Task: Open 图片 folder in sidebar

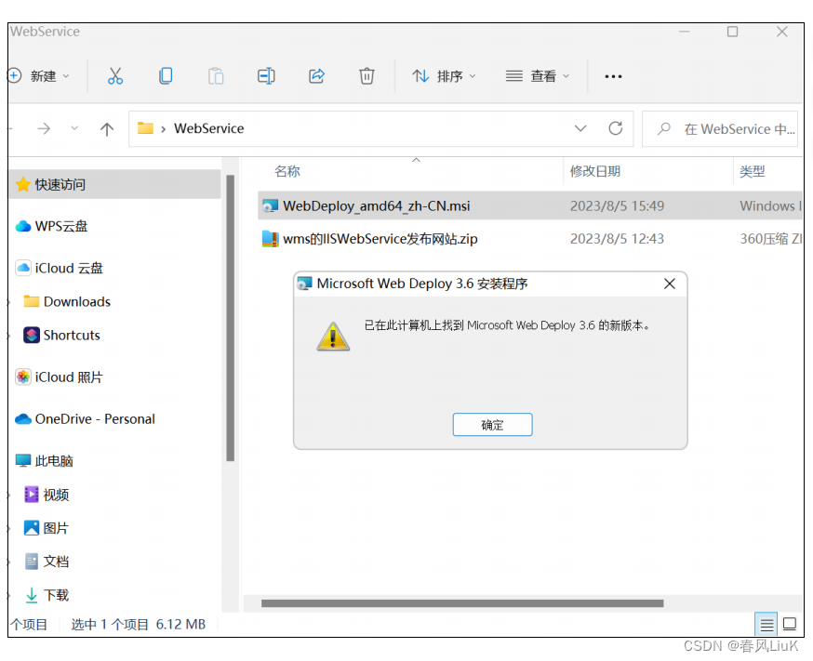Action: tap(47, 528)
